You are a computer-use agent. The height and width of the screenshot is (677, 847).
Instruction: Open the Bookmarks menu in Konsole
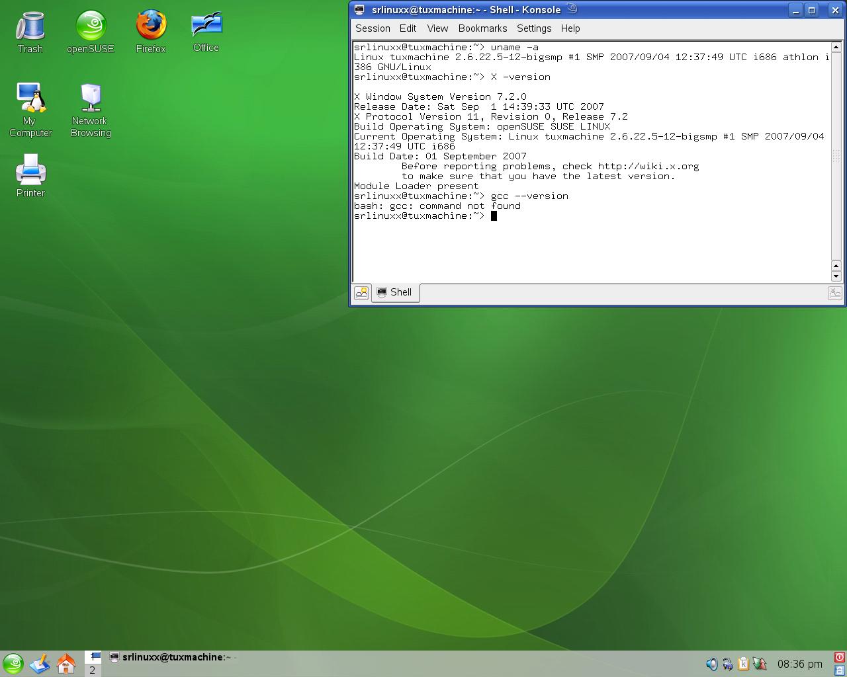click(x=482, y=28)
